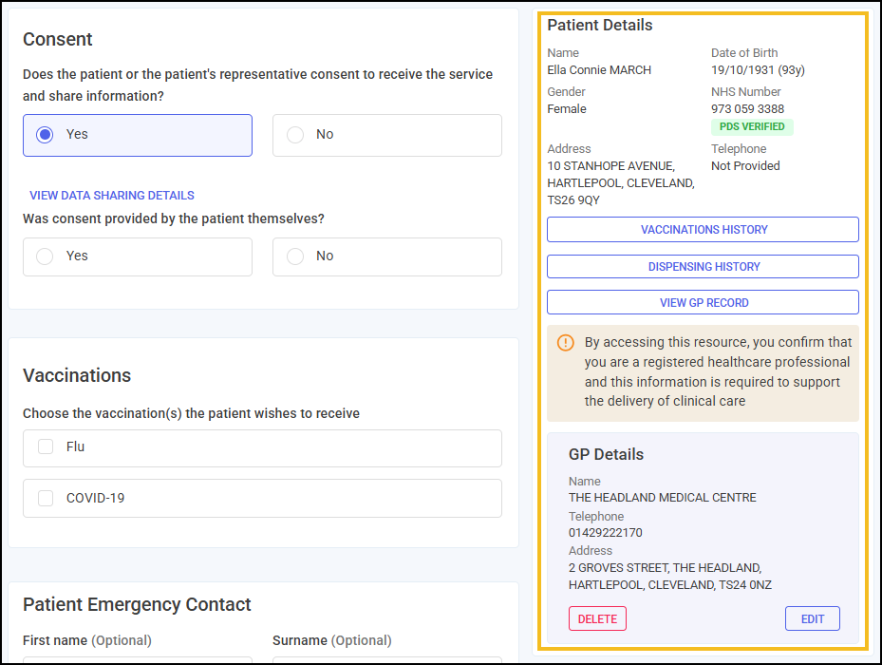Choose Yes for consent provided by patient
Image resolution: width=882 pixels, height=665 pixels.
tap(45, 256)
